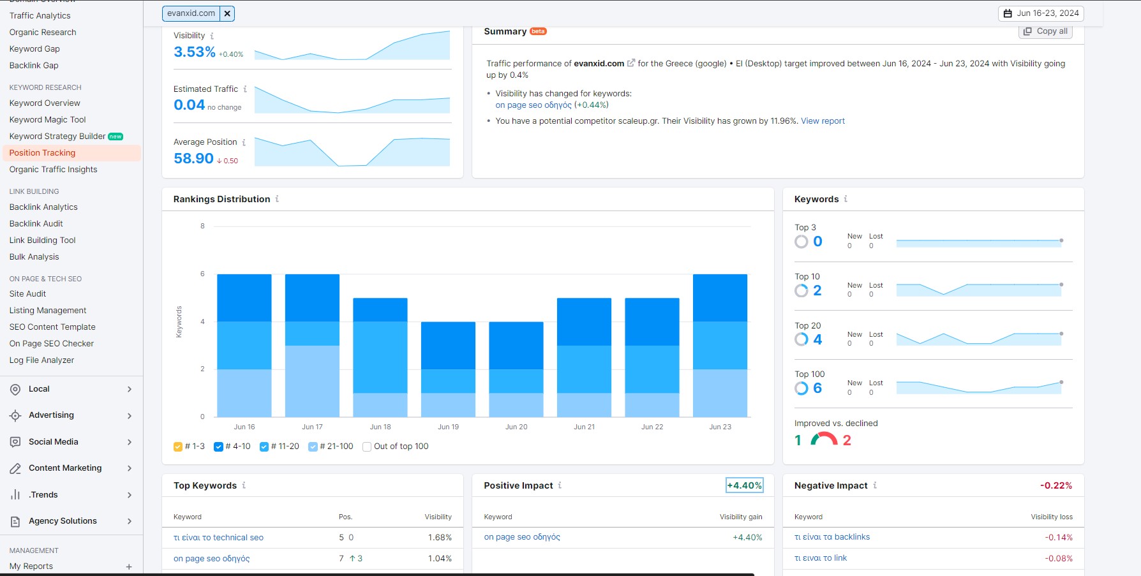The image size is (1141, 576).
Task: Click the info icon next to Visibility
Action: click(x=212, y=36)
